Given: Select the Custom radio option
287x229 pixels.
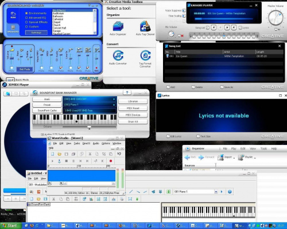Looking at the screenshot, I should point(26,27).
